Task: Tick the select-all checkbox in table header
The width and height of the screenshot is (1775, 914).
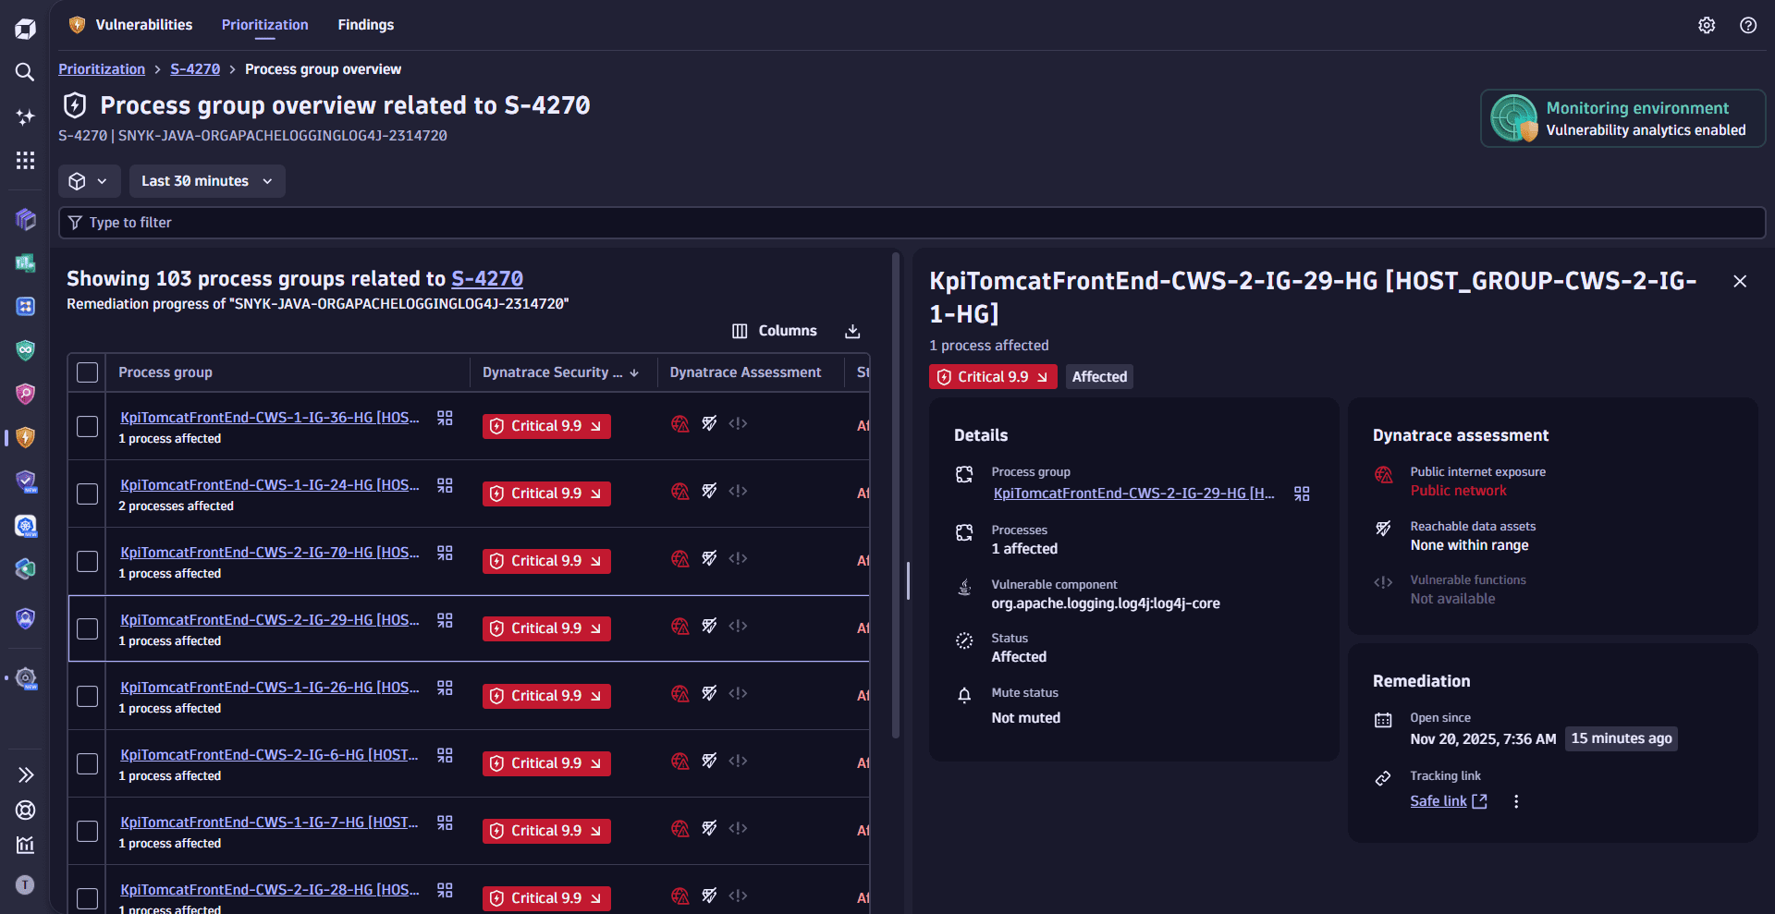Action: point(87,372)
